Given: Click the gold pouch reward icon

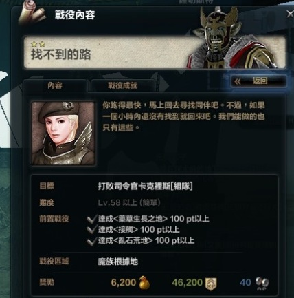Looking at the screenshot, I should (x=144, y=283).
